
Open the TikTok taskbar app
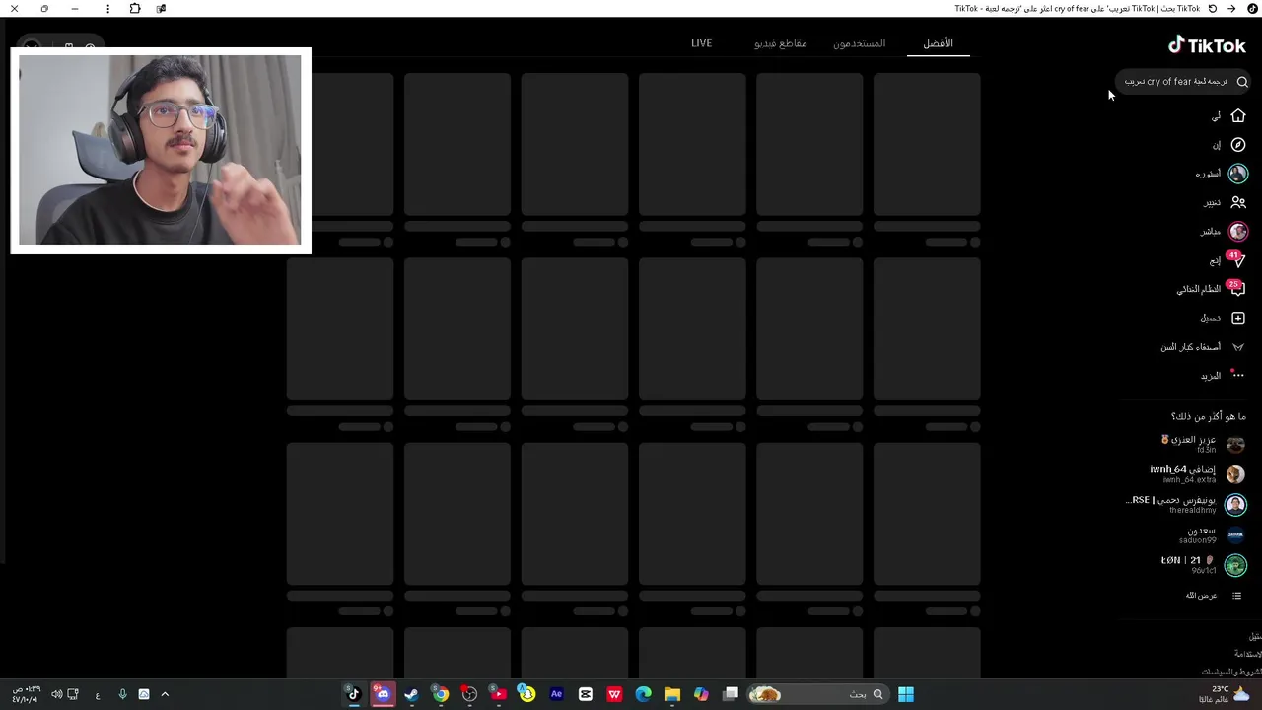pos(353,694)
